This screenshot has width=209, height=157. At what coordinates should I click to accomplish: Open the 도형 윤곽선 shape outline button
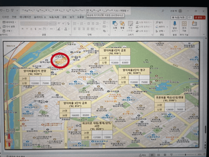[x=143, y=27]
